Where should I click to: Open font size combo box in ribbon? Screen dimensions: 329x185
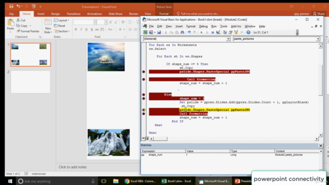pos(102,22)
